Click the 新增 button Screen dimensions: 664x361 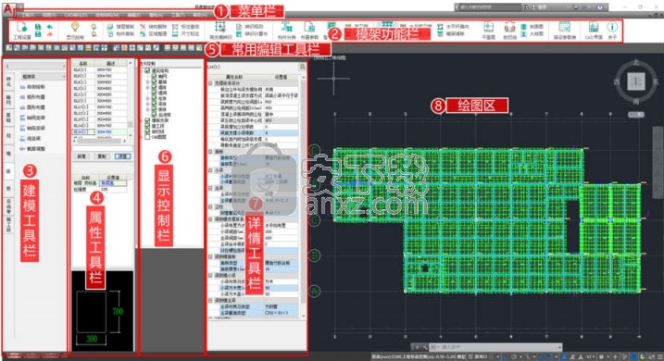81,156
